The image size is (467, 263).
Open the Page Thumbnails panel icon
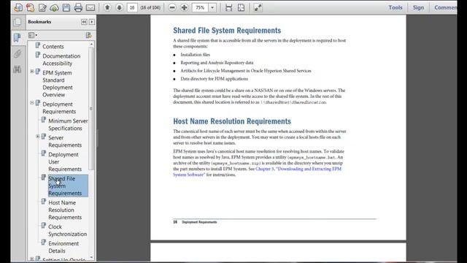(18, 22)
